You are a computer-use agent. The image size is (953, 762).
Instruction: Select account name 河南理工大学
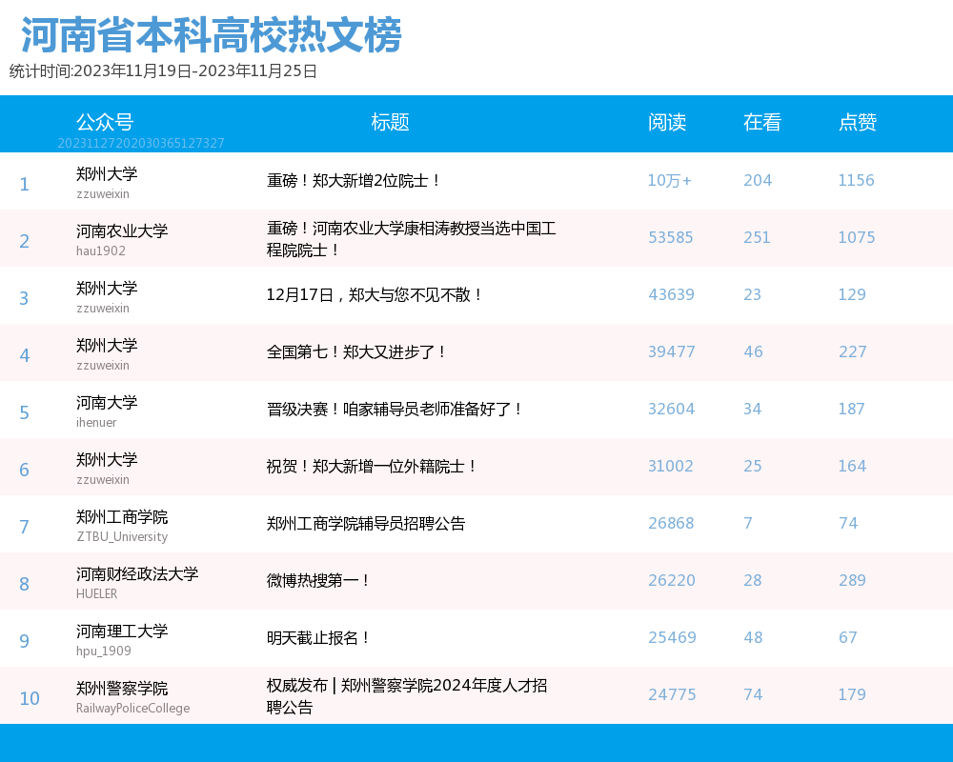click(122, 631)
